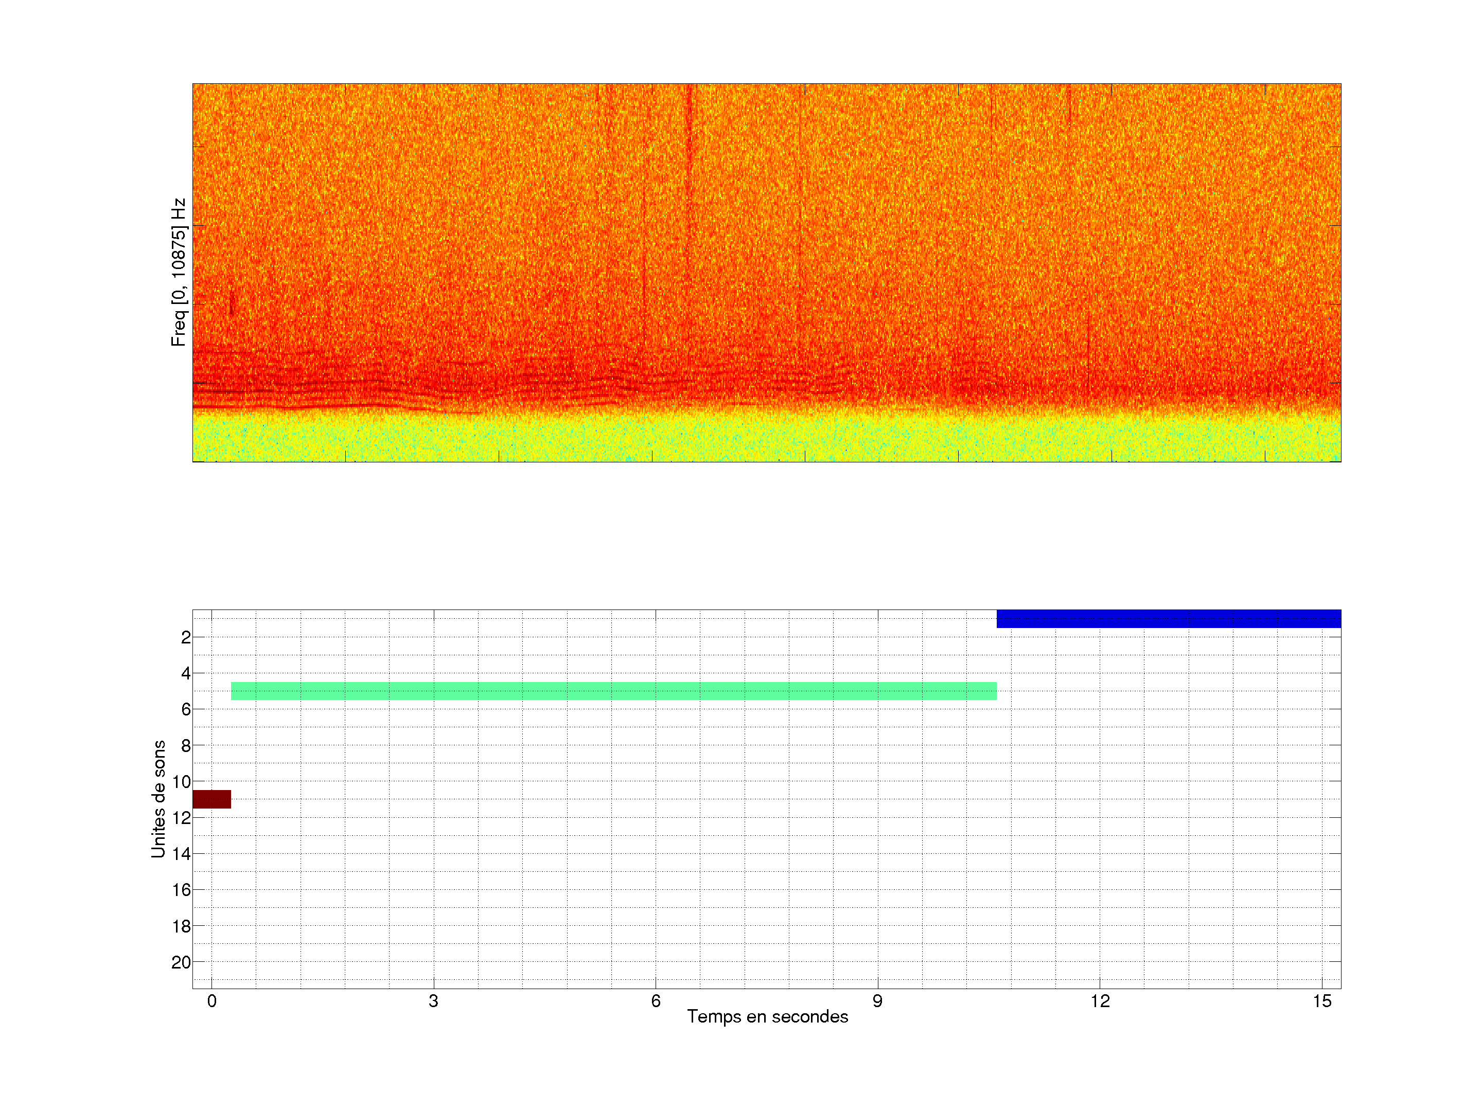Click x-axis tick label 0
This screenshot has height=1111, width=1482.
[211, 1001]
